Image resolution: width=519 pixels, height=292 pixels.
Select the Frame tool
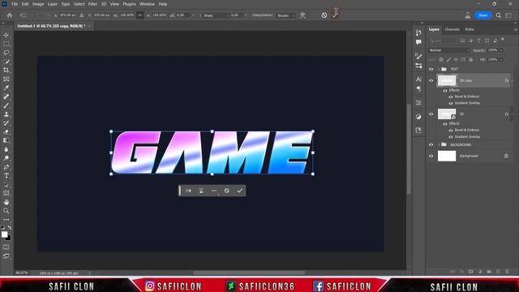pos(6,79)
